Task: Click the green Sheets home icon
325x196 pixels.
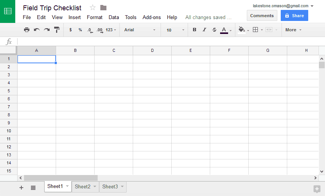Action: tap(8, 11)
